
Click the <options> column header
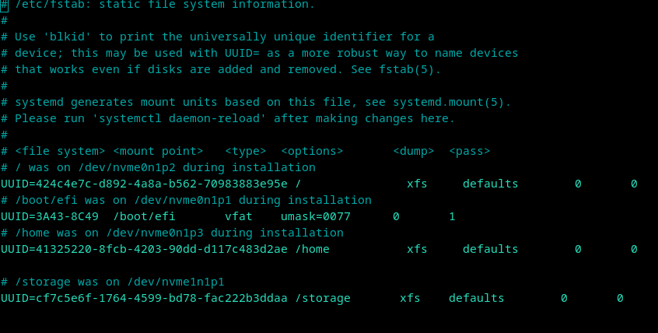(311, 151)
